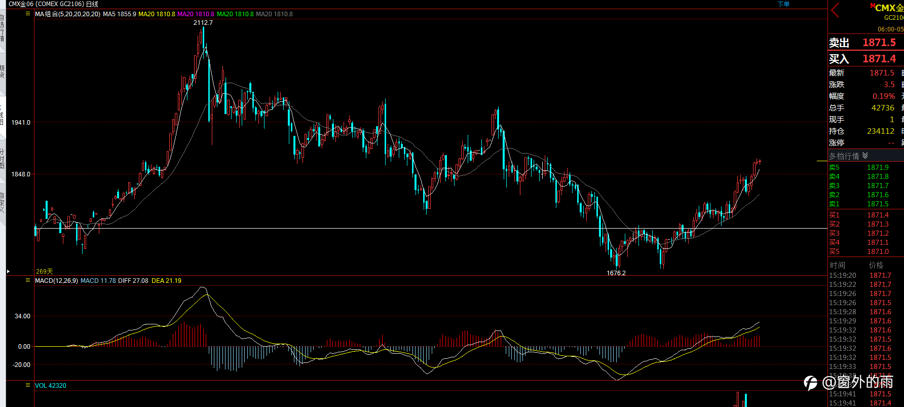
Task: Click the red back arrow by CMX金
Action: [836, 10]
